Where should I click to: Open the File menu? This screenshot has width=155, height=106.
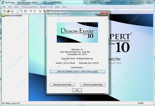4,7
